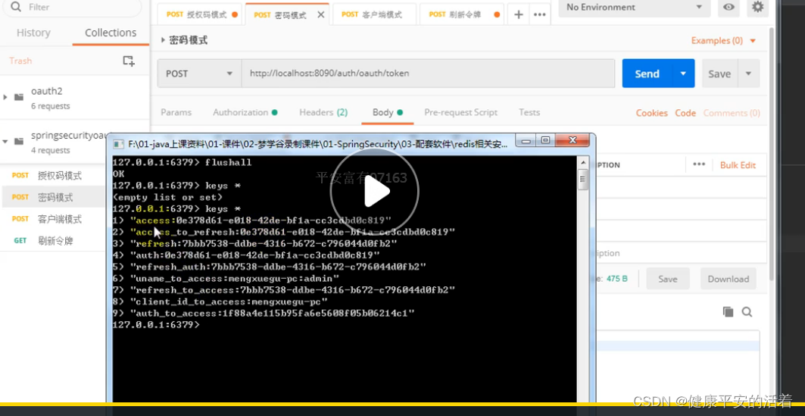Viewport: 805px width, 416px height.
Task: Click the new collection icon
Action: pos(128,61)
